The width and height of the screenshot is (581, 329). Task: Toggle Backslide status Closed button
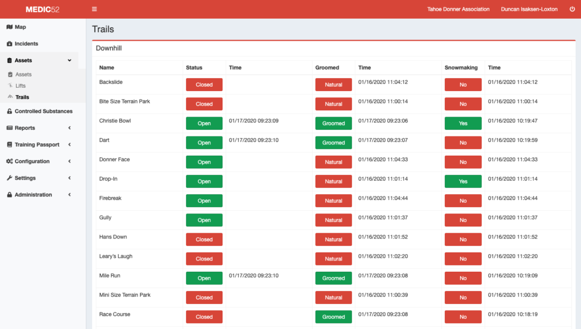(204, 85)
